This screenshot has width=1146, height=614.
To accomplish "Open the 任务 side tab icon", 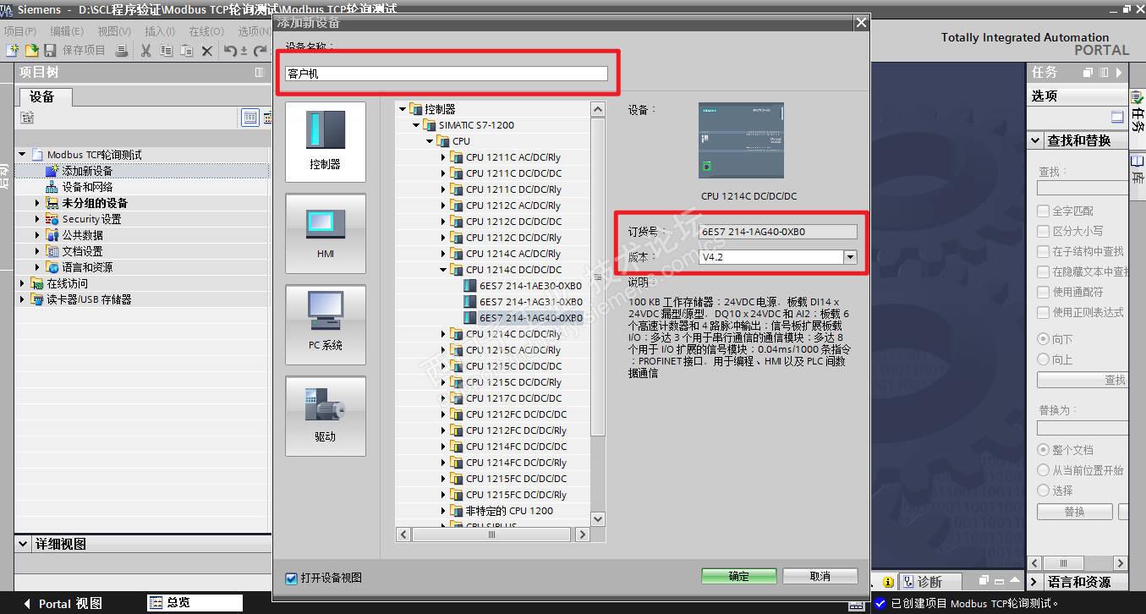I will (x=1138, y=98).
